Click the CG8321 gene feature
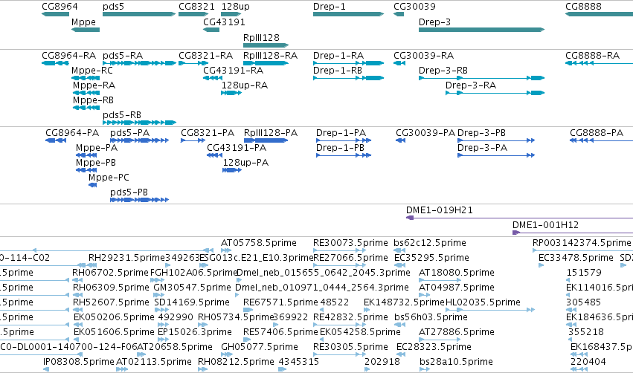Image resolution: width=633 pixels, height=373 pixels. [x=193, y=15]
